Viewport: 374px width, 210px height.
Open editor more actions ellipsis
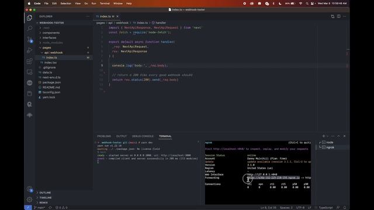point(345,16)
